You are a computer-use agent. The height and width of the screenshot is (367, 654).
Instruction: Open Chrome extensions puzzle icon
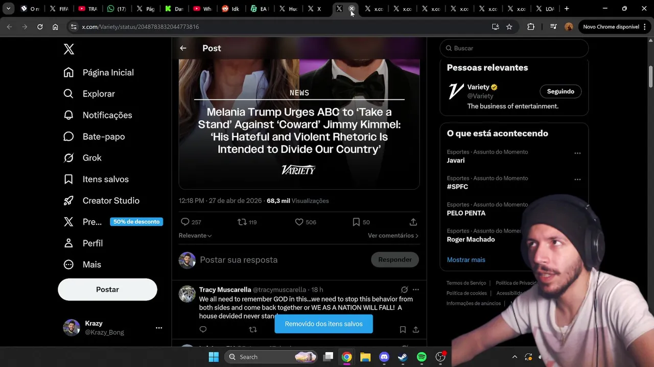point(531,27)
